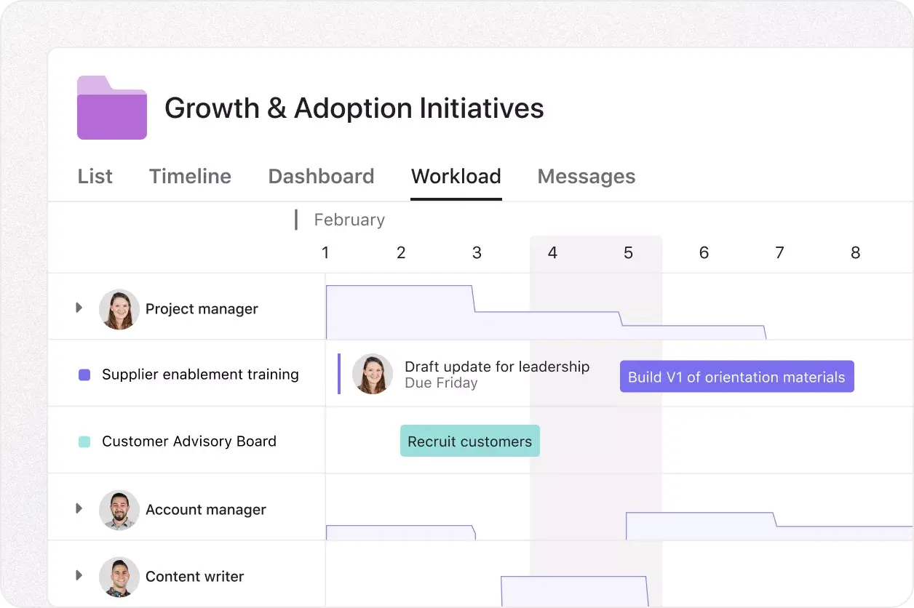Screen dimensions: 914x608
Task: Click the Project manager's profile avatar
Action: coord(119,308)
